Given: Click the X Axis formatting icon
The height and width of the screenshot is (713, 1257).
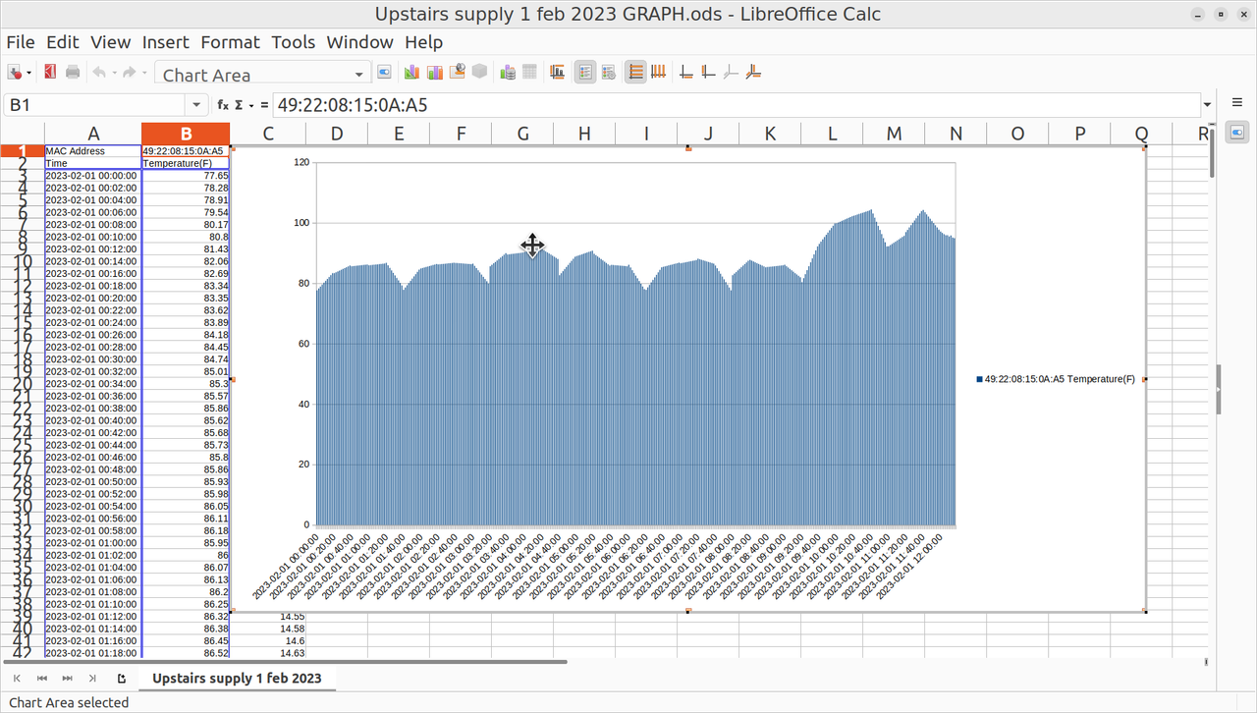Looking at the screenshot, I should [x=686, y=72].
